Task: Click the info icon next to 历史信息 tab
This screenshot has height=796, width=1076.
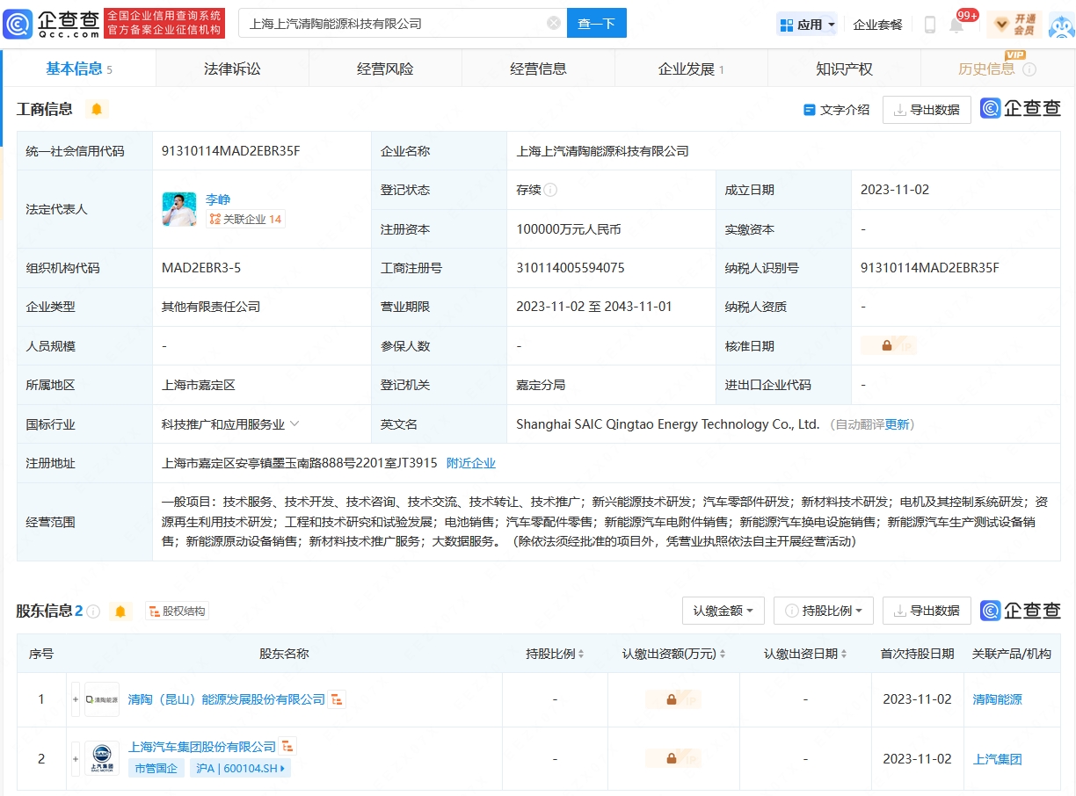Action: tap(1029, 69)
